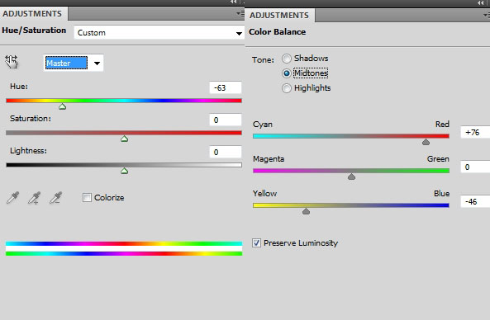Click the Color Balance title text
Image resolution: width=490 pixels, height=320 pixels.
click(x=277, y=32)
